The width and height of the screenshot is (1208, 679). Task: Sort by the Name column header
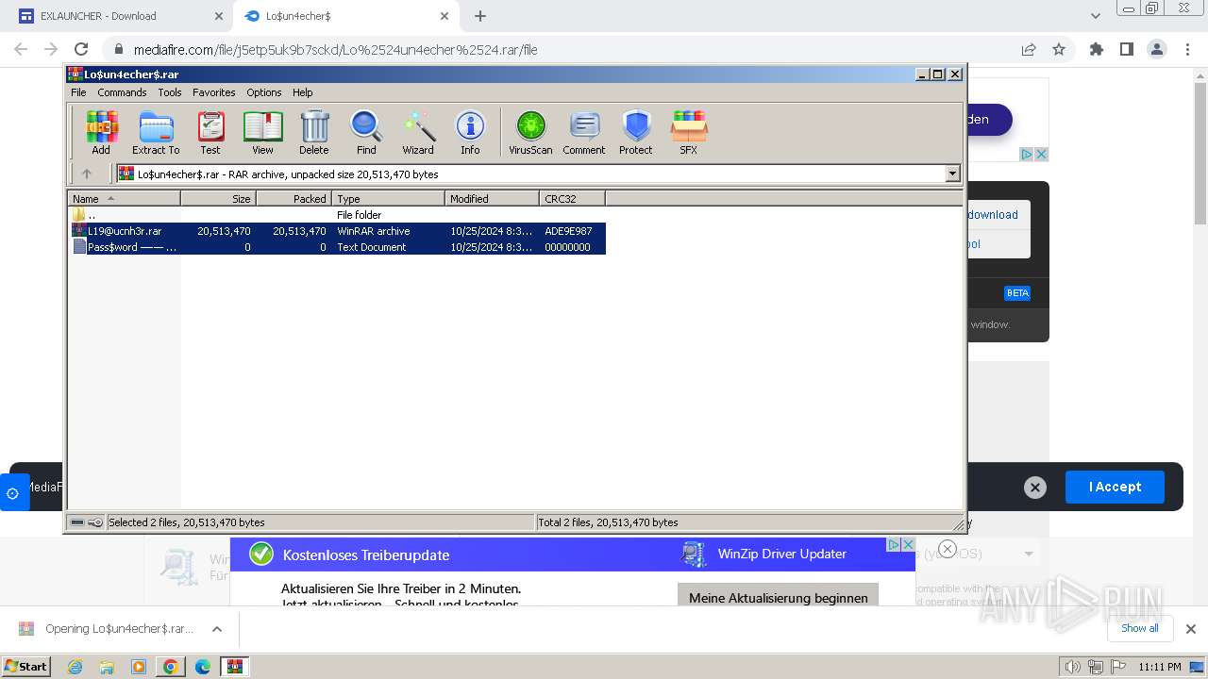124,198
